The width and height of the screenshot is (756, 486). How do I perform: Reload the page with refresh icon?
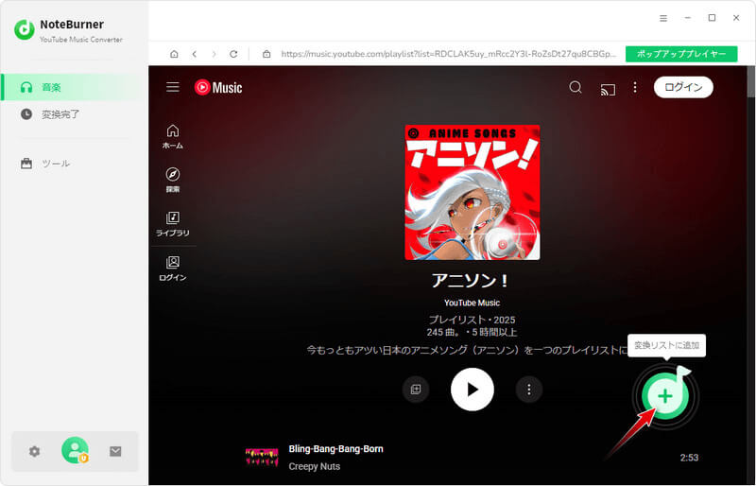click(x=233, y=54)
